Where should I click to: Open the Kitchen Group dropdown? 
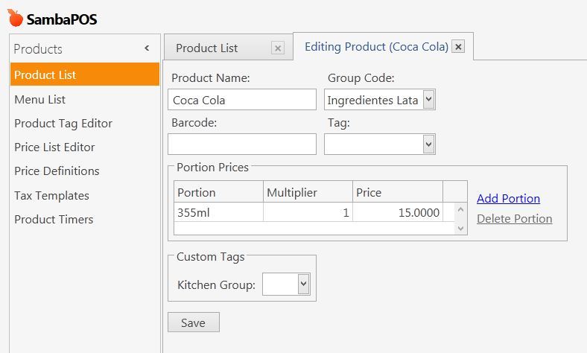point(304,284)
